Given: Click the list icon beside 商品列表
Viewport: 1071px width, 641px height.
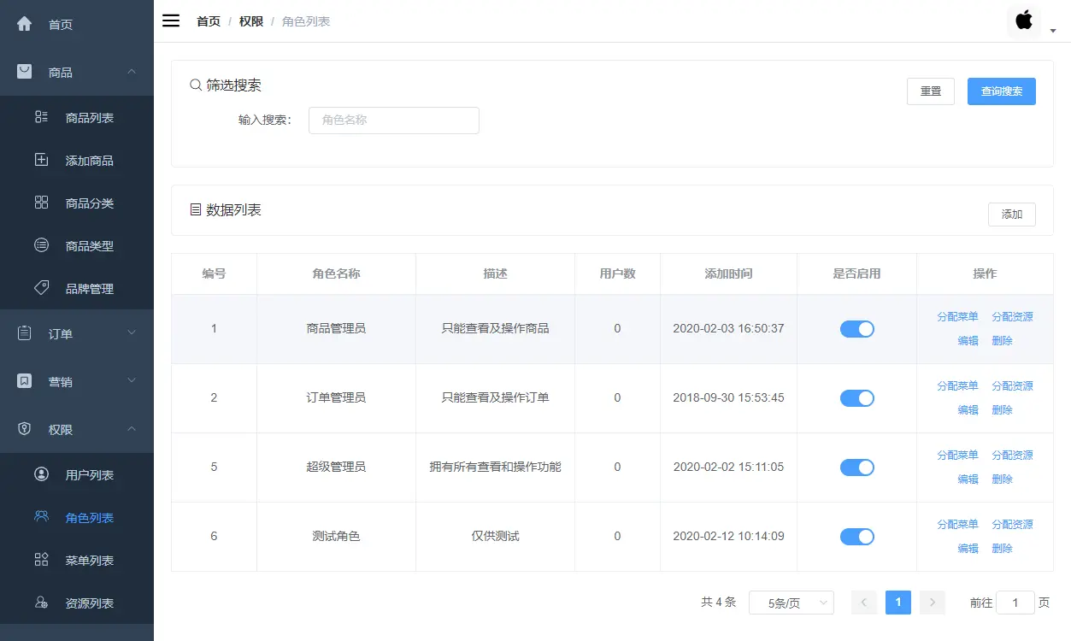Looking at the screenshot, I should [x=41, y=117].
